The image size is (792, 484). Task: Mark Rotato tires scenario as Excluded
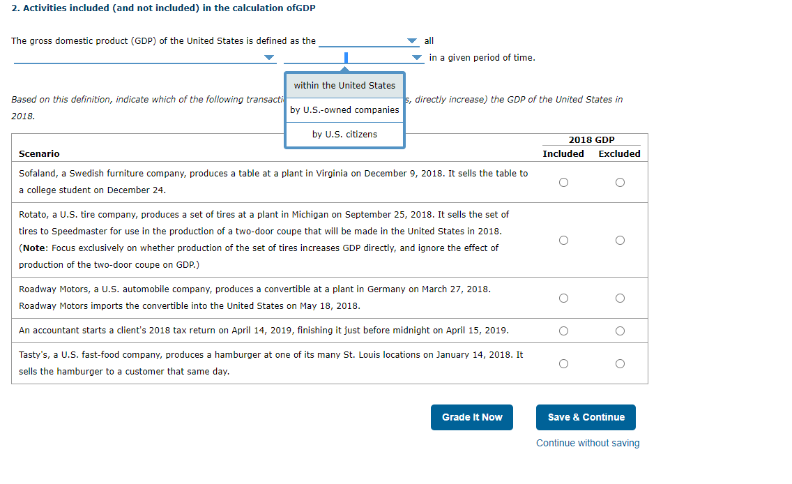click(619, 240)
